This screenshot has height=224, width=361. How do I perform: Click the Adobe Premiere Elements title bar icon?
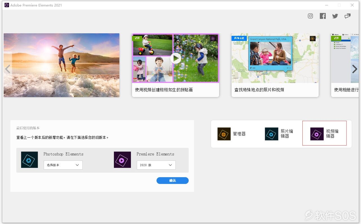[7, 5]
